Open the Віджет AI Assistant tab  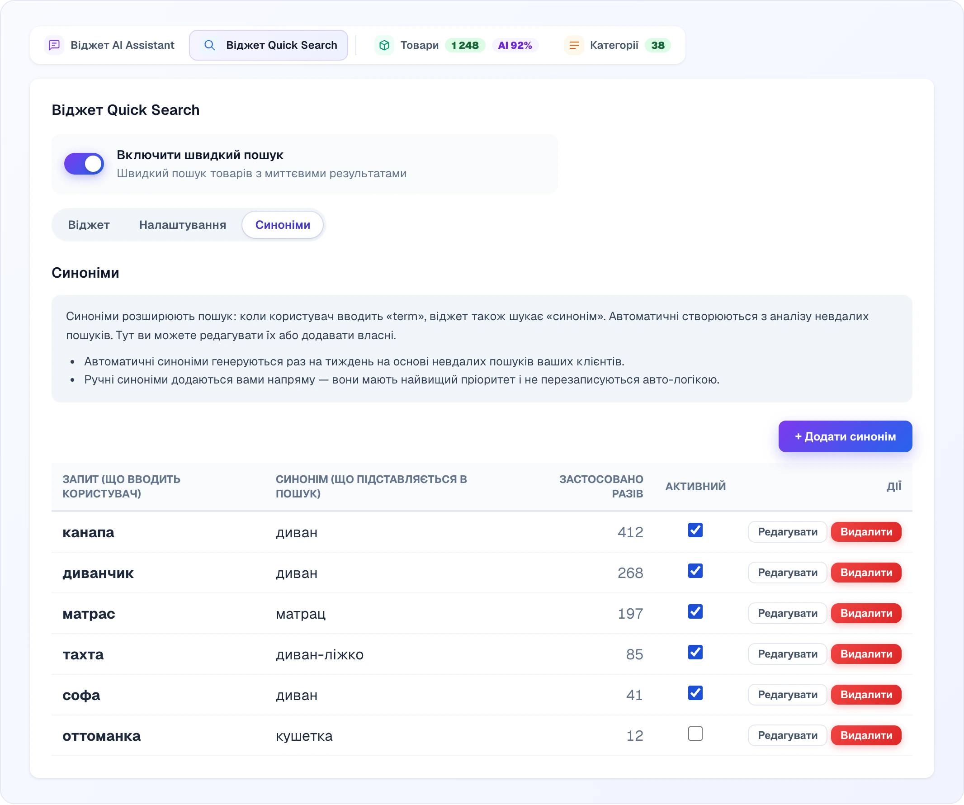click(x=110, y=45)
